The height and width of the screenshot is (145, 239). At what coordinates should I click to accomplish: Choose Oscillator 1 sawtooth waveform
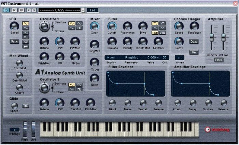tap(72, 28)
